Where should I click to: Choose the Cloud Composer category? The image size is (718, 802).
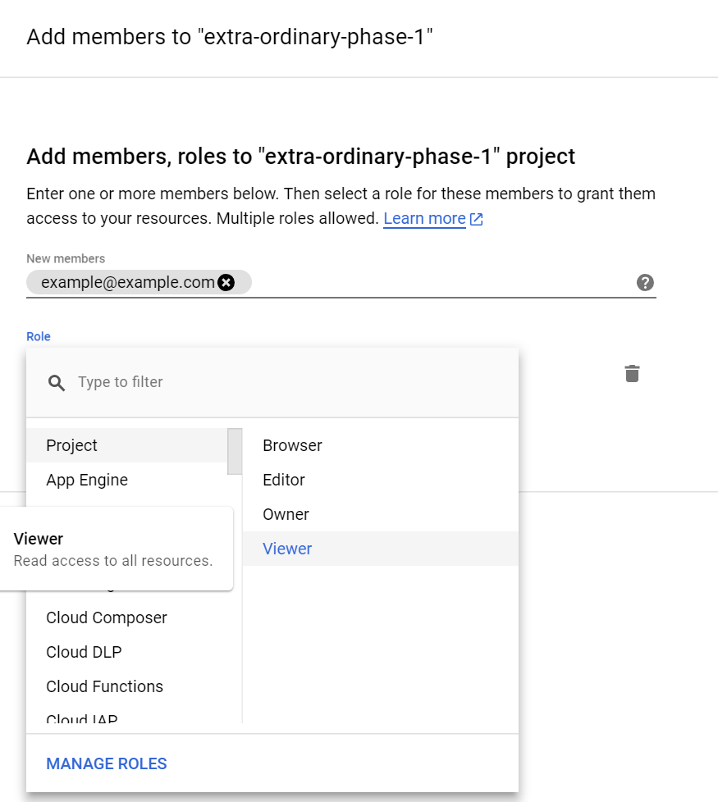point(107,617)
